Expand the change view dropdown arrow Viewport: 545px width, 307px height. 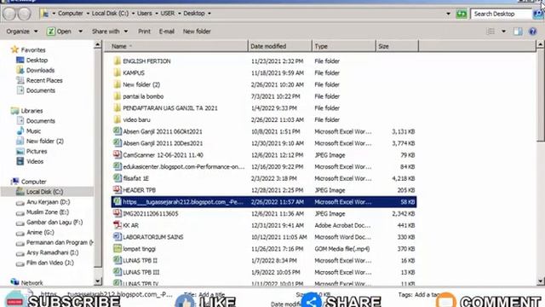pos(503,32)
